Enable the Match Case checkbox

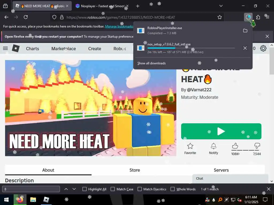click(113, 189)
